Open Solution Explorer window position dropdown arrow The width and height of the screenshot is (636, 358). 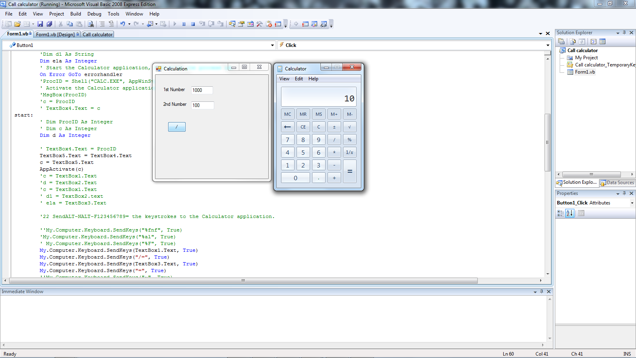pos(618,33)
